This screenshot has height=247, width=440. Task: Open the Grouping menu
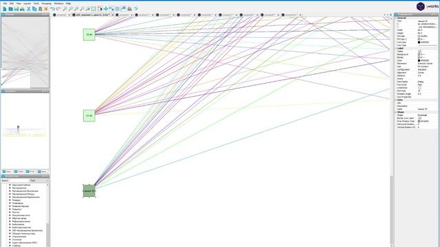tap(46, 3)
